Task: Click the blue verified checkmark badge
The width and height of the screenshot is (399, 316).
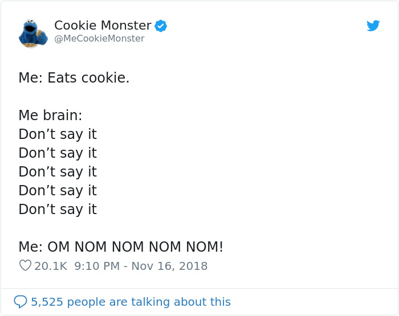Action: (161, 26)
